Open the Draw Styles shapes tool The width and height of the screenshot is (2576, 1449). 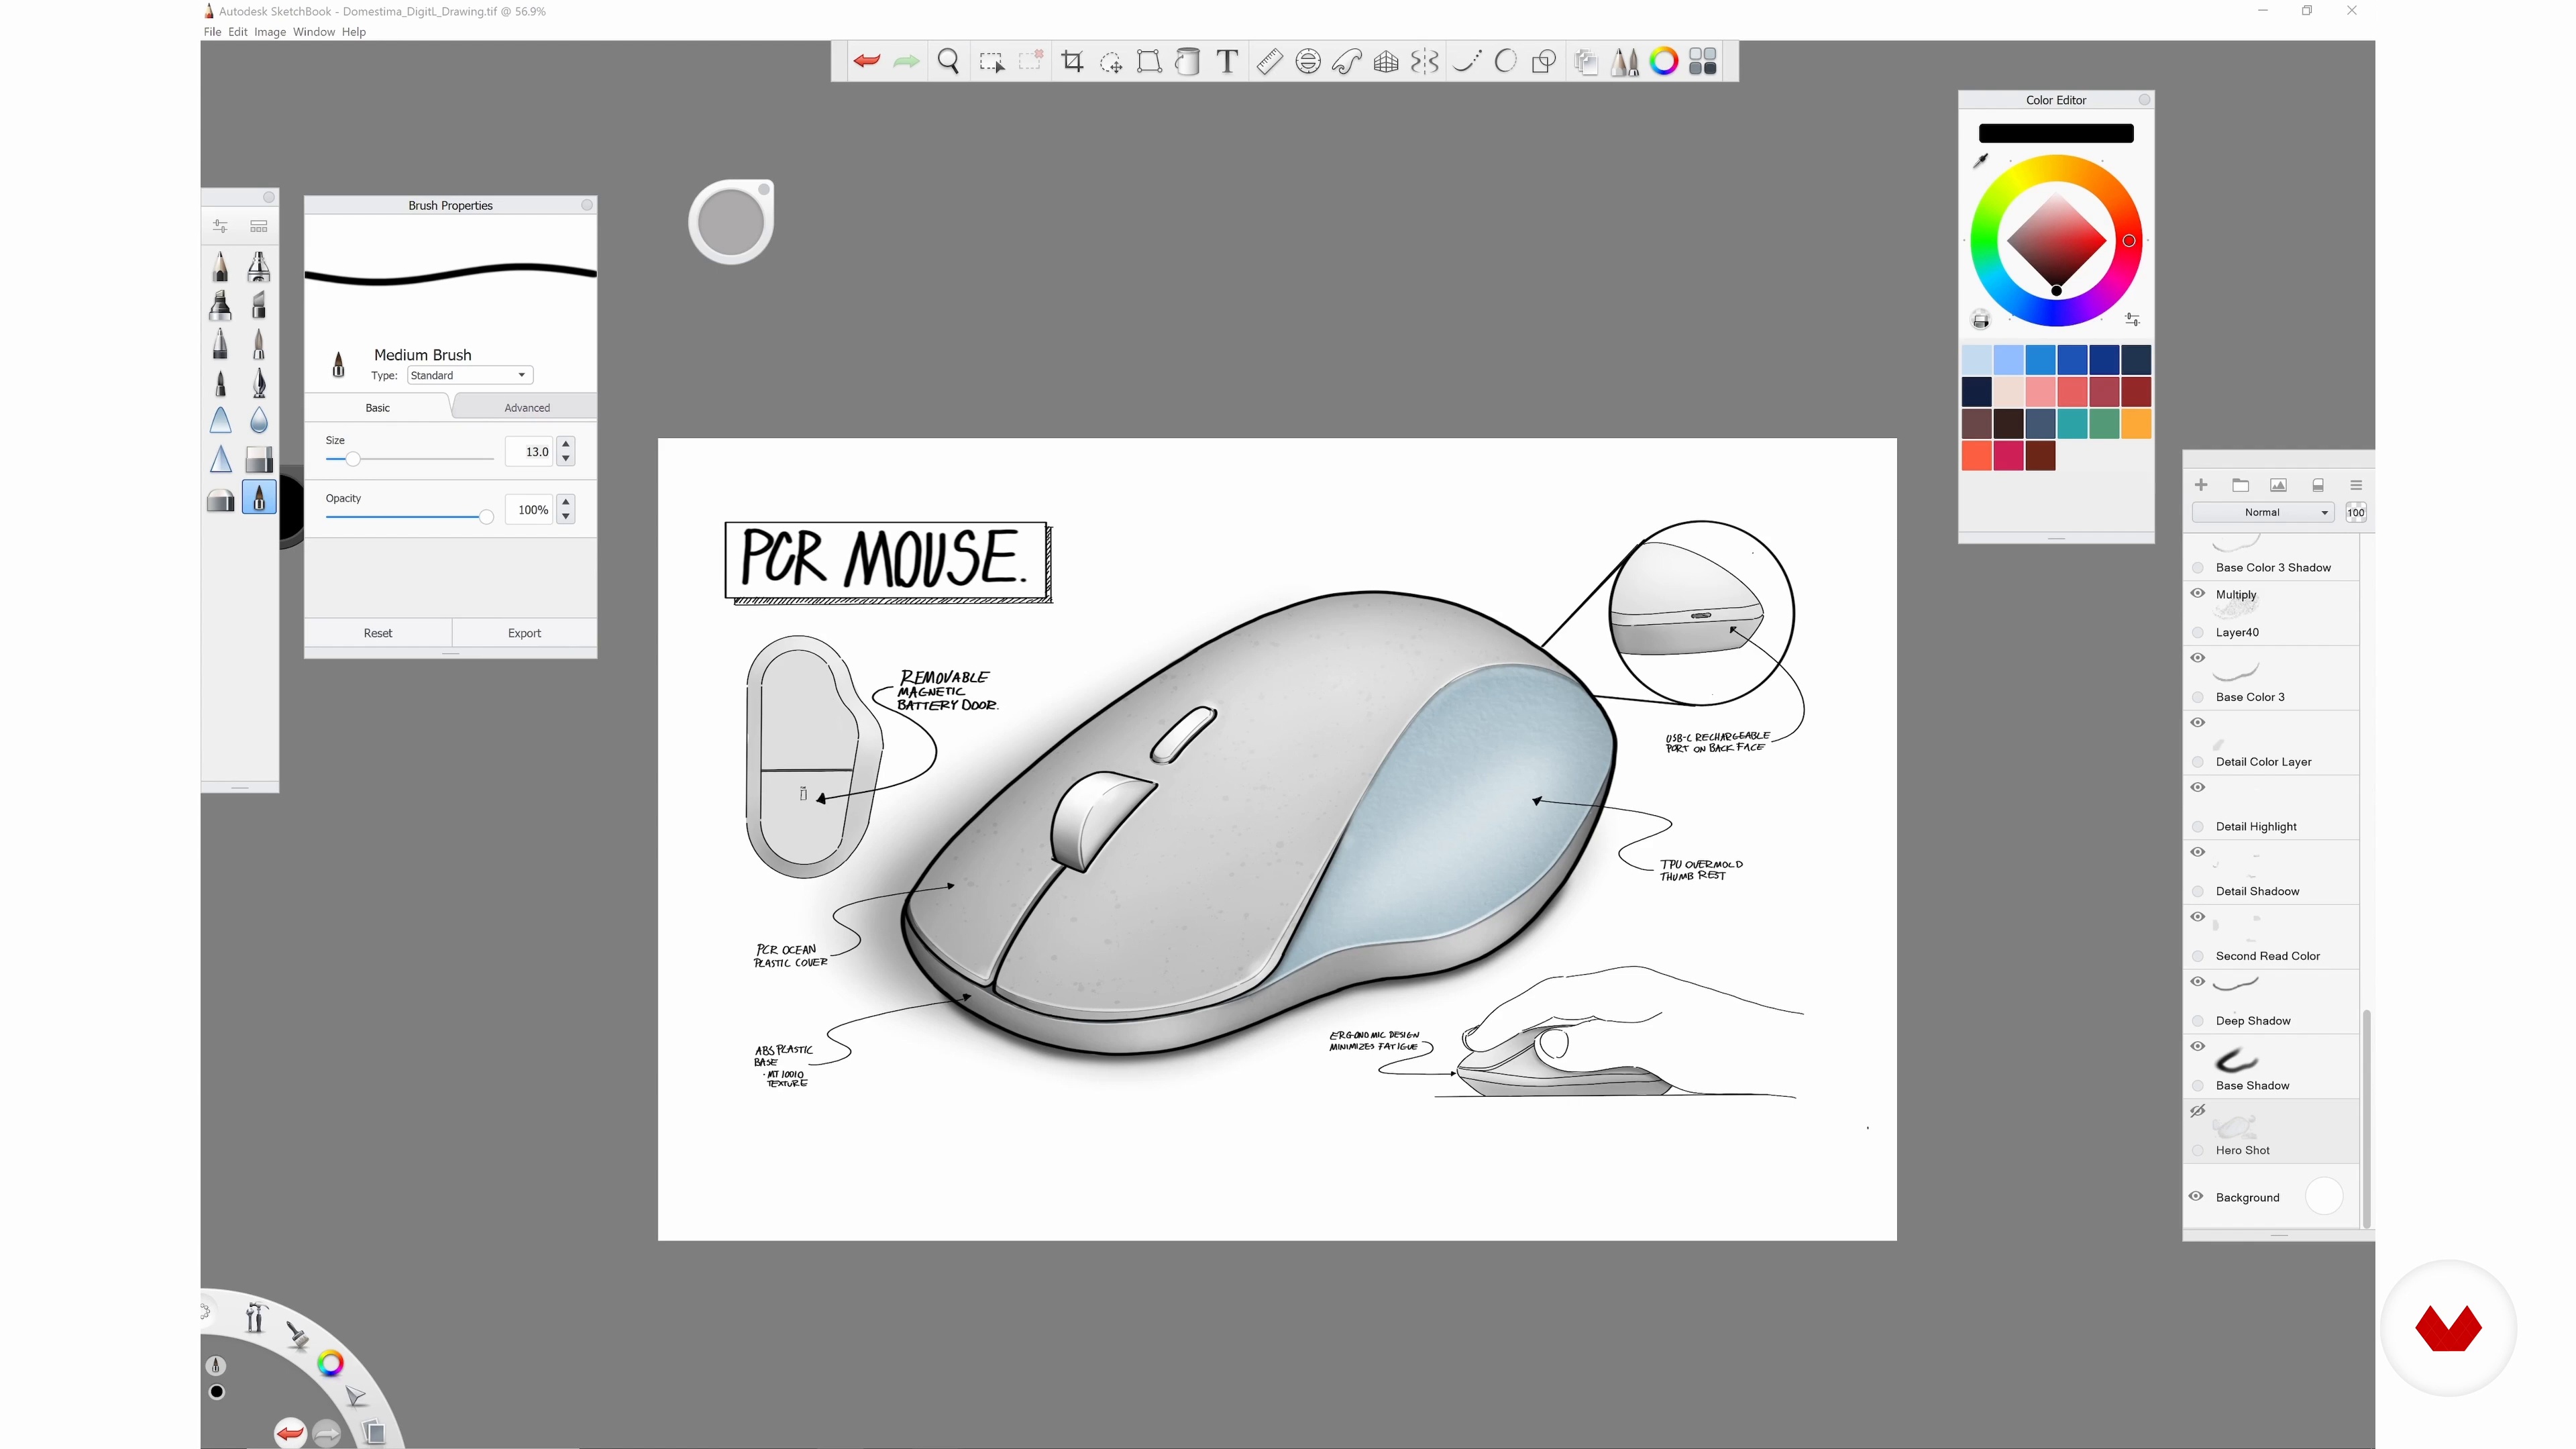pos(1544,62)
